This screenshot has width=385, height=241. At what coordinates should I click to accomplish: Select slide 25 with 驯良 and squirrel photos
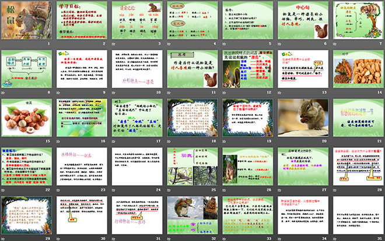(192, 167)
